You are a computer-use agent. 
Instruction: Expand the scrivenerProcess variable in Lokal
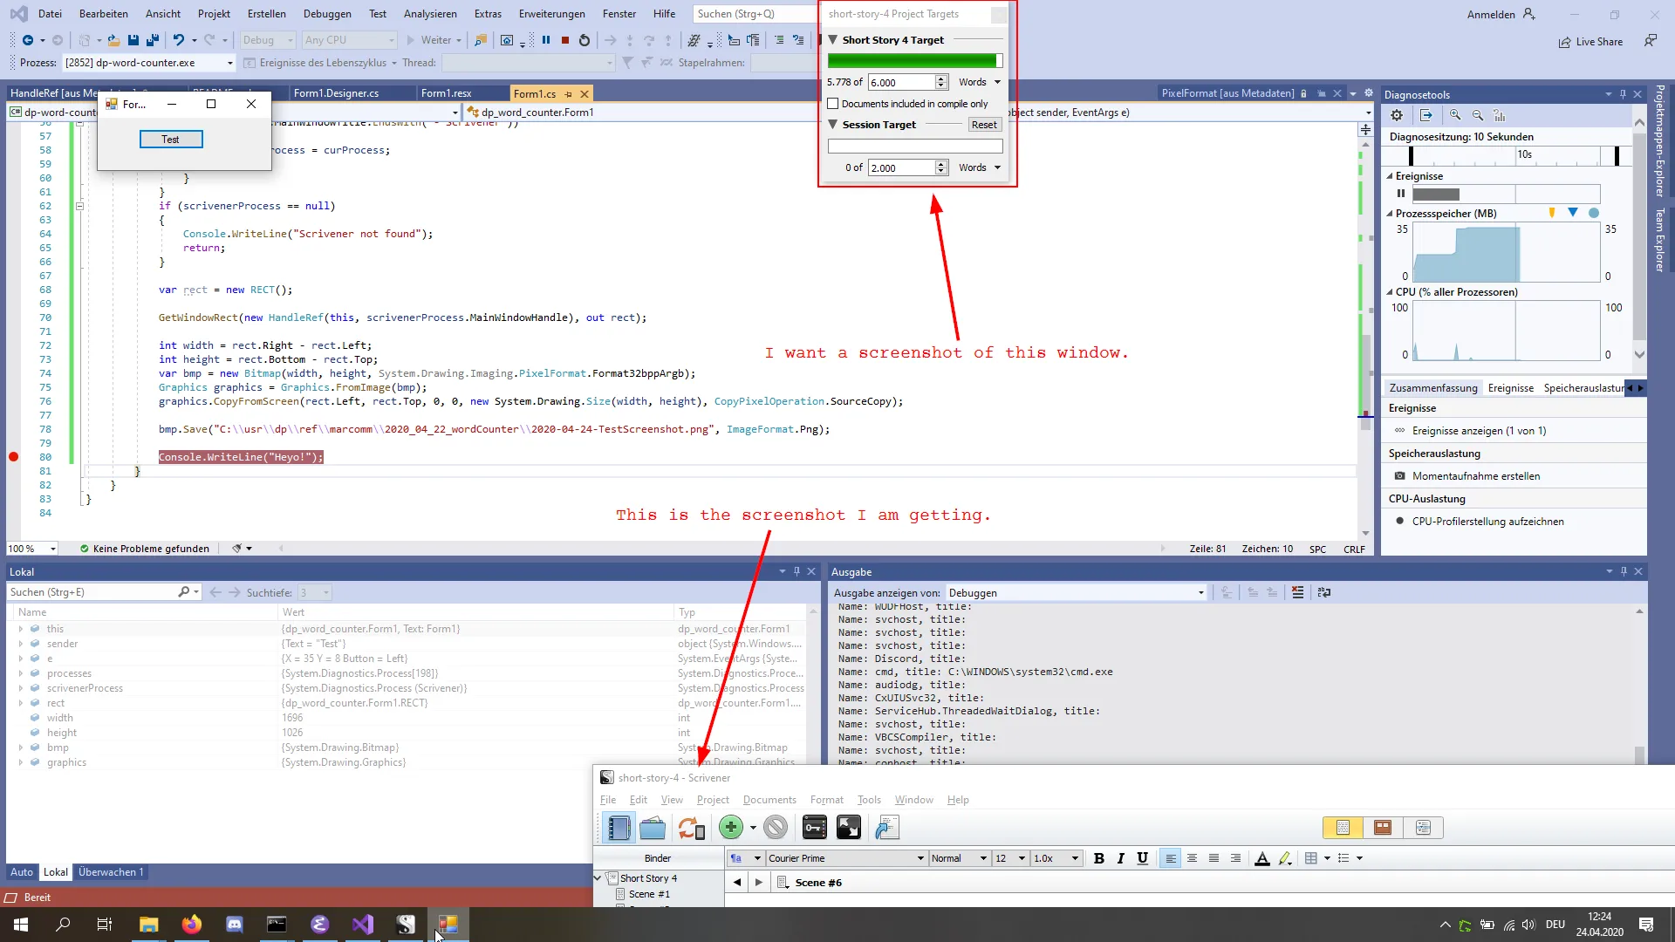[x=21, y=688]
